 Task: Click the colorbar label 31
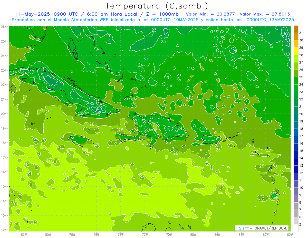click(301, 33)
